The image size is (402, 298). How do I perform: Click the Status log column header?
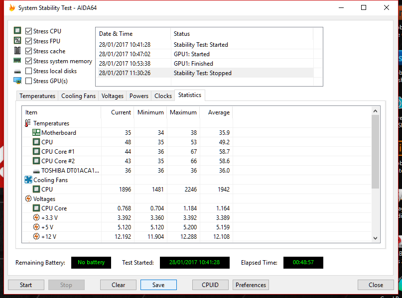point(242,34)
